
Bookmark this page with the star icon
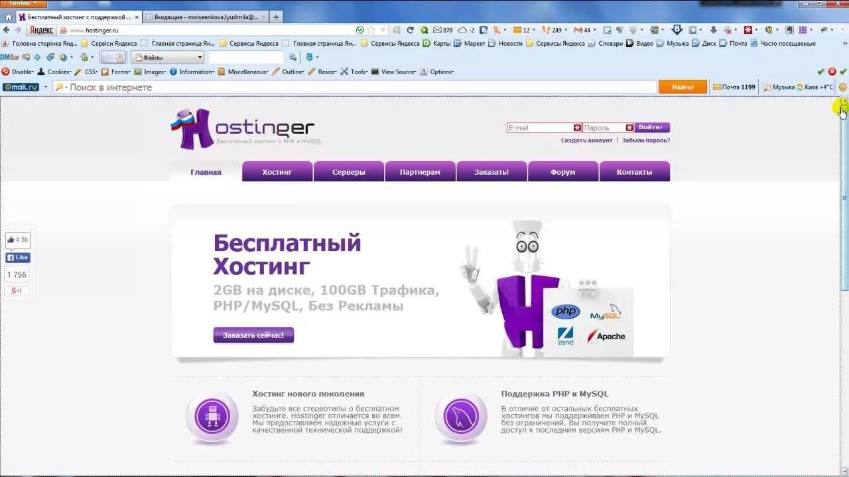coord(371,30)
